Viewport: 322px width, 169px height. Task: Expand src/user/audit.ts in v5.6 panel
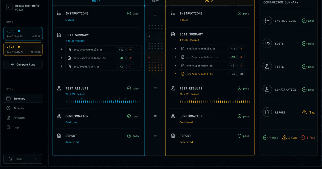click(x=175, y=74)
